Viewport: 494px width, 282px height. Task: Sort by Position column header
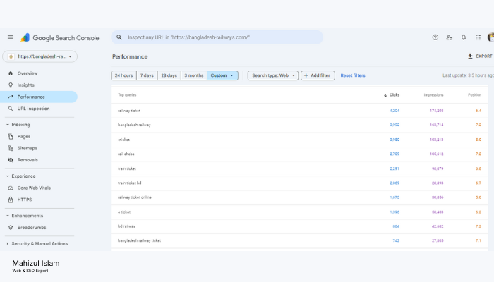[x=474, y=95]
